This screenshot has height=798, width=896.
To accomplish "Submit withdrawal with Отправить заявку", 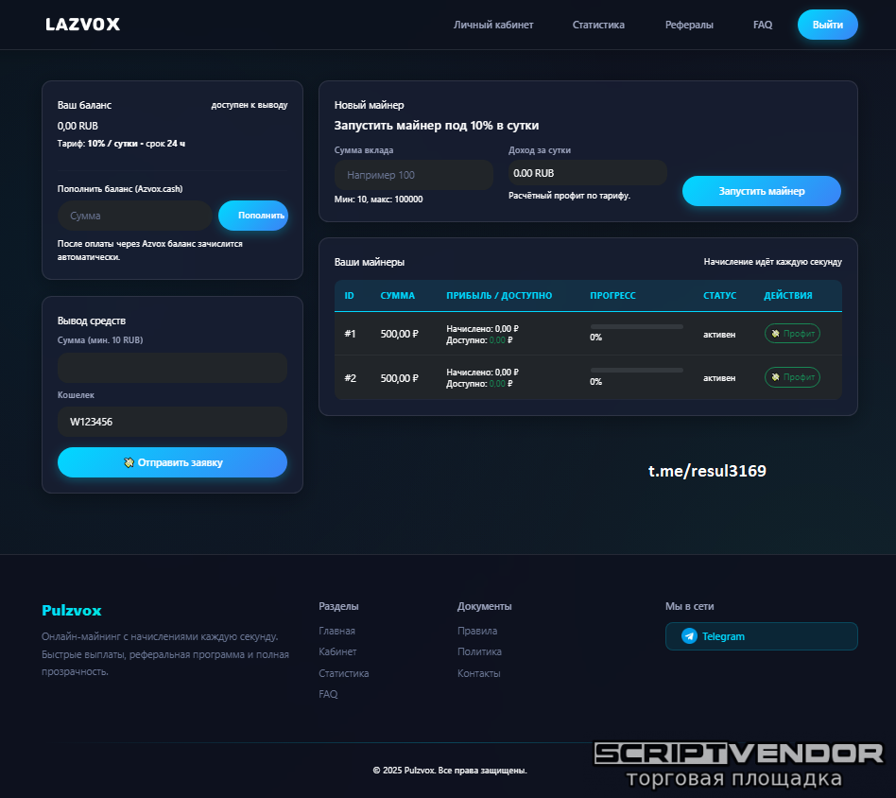I will pos(172,462).
